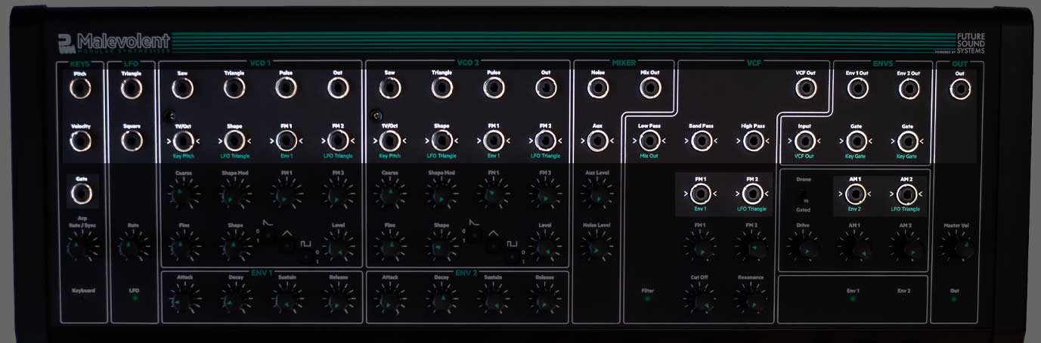Image resolution: width=1041 pixels, height=343 pixels.
Task: Click the VCO 1 Saw output jack
Action: [x=182, y=89]
